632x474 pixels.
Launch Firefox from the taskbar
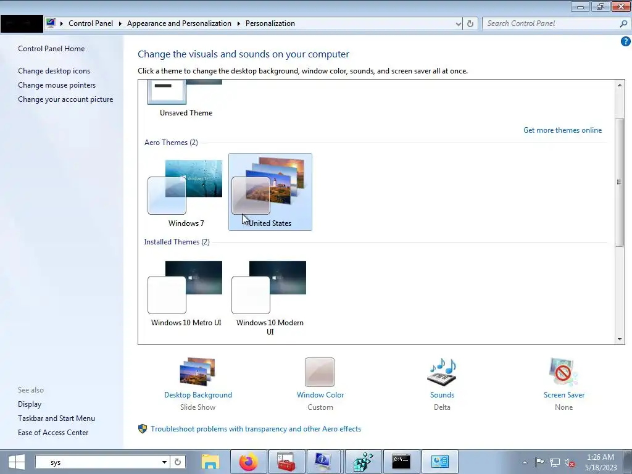click(x=248, y=462)
